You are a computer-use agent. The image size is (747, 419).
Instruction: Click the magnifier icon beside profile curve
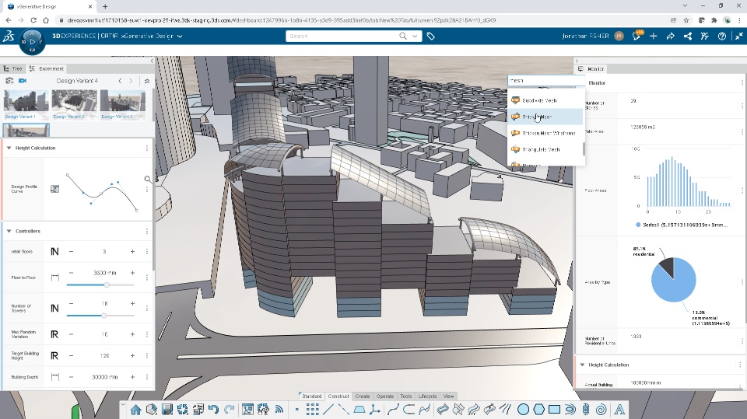[148, 179]
